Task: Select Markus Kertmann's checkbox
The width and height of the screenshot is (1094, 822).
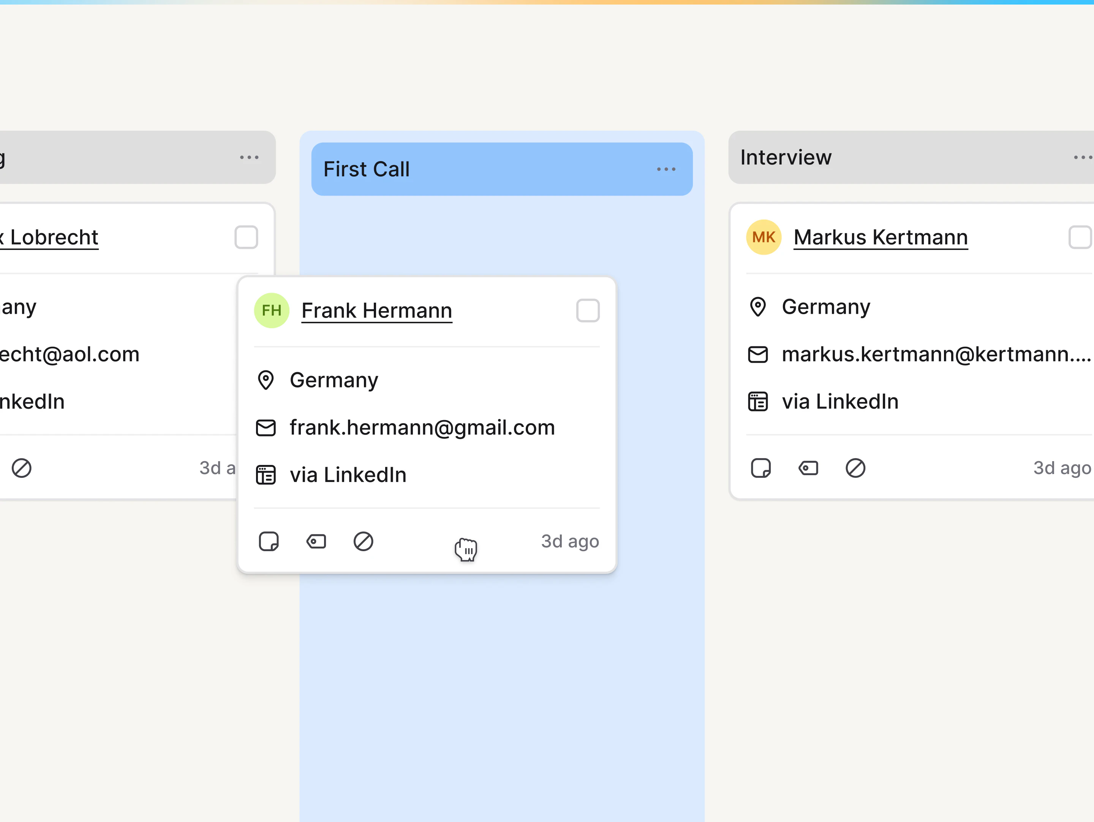Action: (1081, 237)
